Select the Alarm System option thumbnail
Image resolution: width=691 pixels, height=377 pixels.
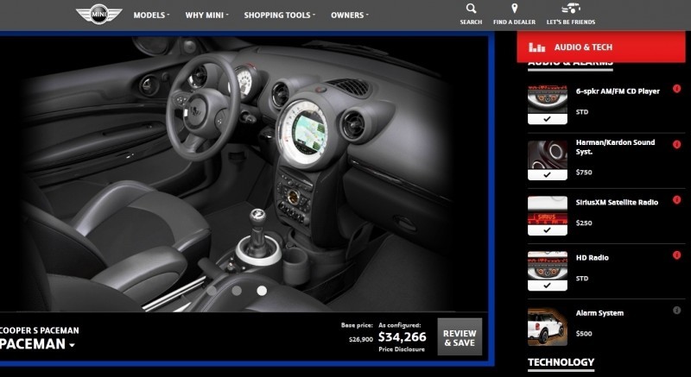click(x=548, y=327)
